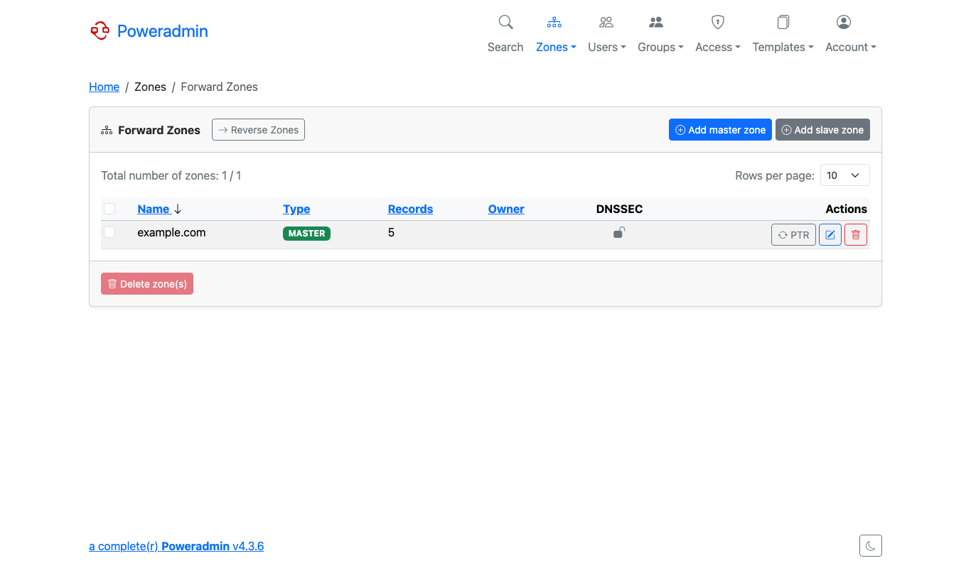The image size is (971, 568).
Task: Go to Home breadcrumb link
Action: coord(104,87)
